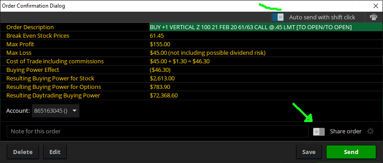The height and width of the screenshot is (163, 383).
Task: Click the Break Even Stock Prices label
Action: 38,36
